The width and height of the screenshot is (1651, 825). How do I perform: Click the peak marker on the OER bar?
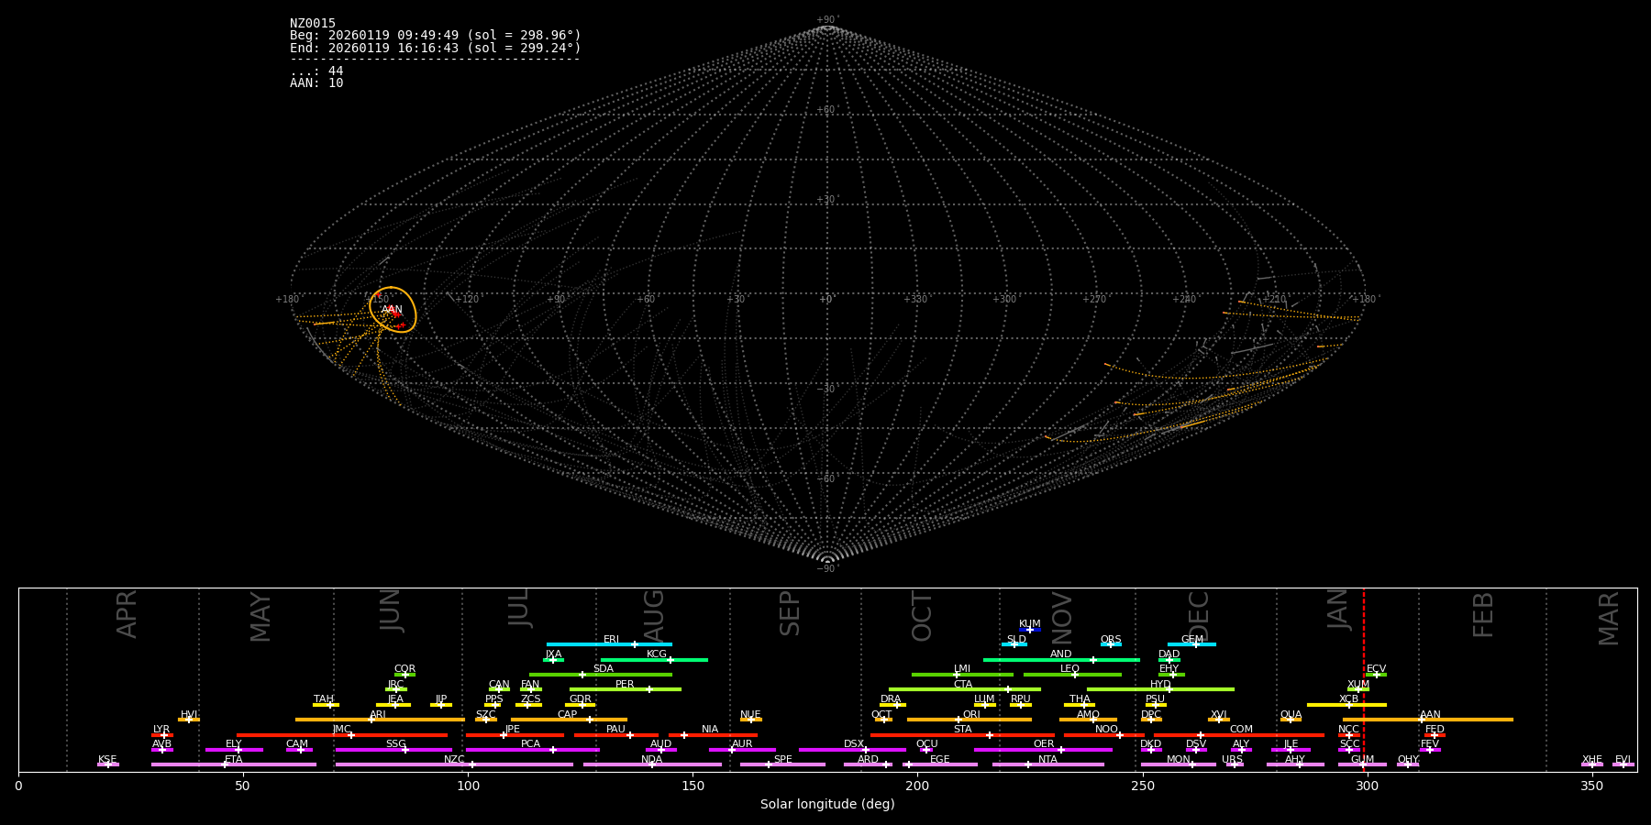coord(1061,750)
